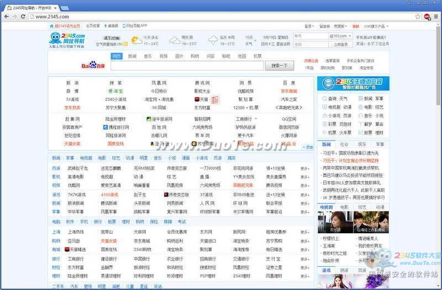Open the 汽车之家 link
The width and height of the screenshot is (442, 290).
coord(289,99)
